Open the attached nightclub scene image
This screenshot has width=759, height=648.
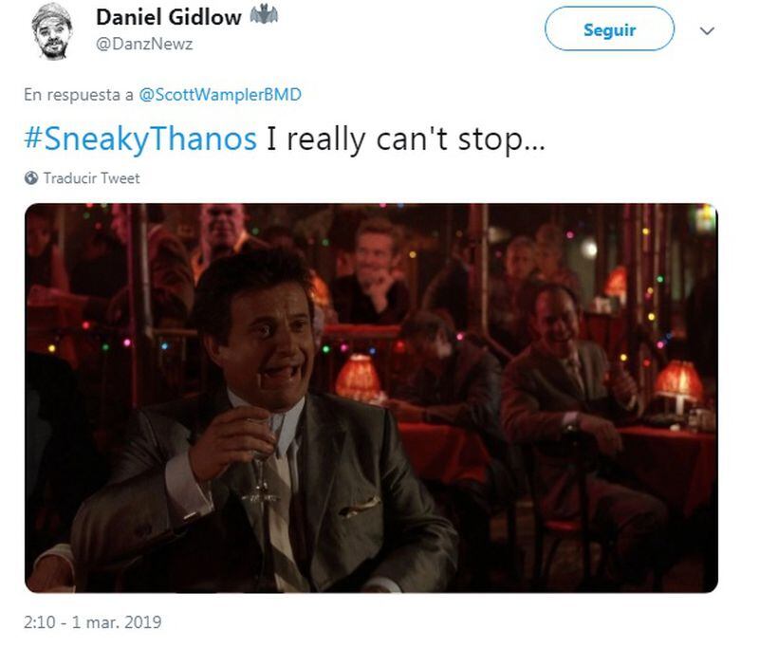pyautogui.click(x=371, y=398)
